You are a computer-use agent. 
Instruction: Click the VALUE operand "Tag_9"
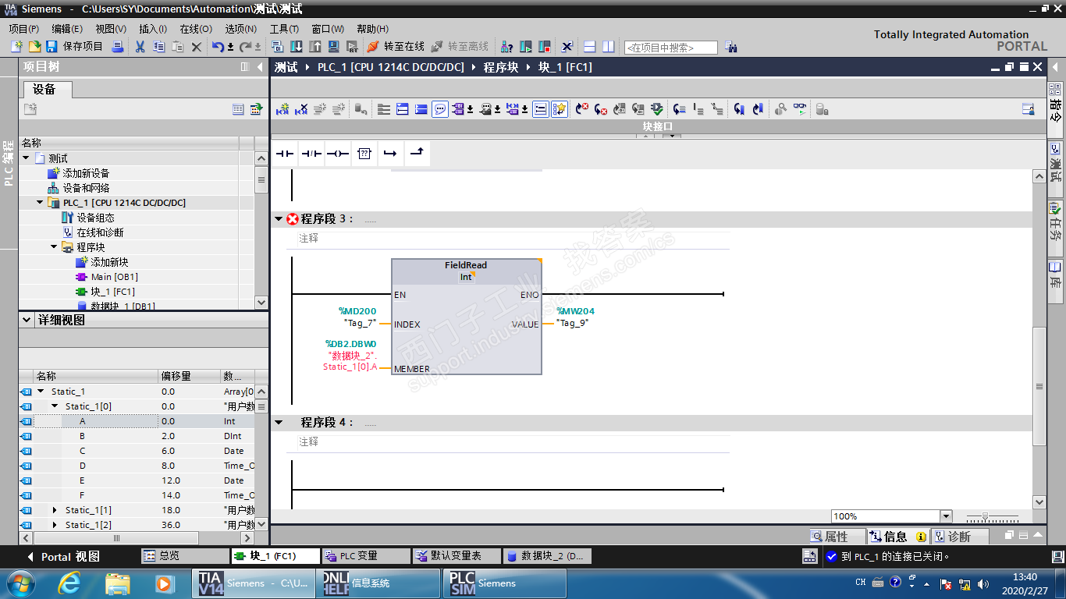(x=574, y=323)
